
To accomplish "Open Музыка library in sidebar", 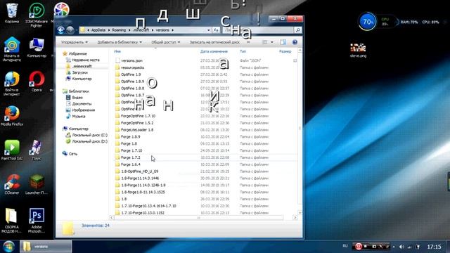I will (75, 117).
